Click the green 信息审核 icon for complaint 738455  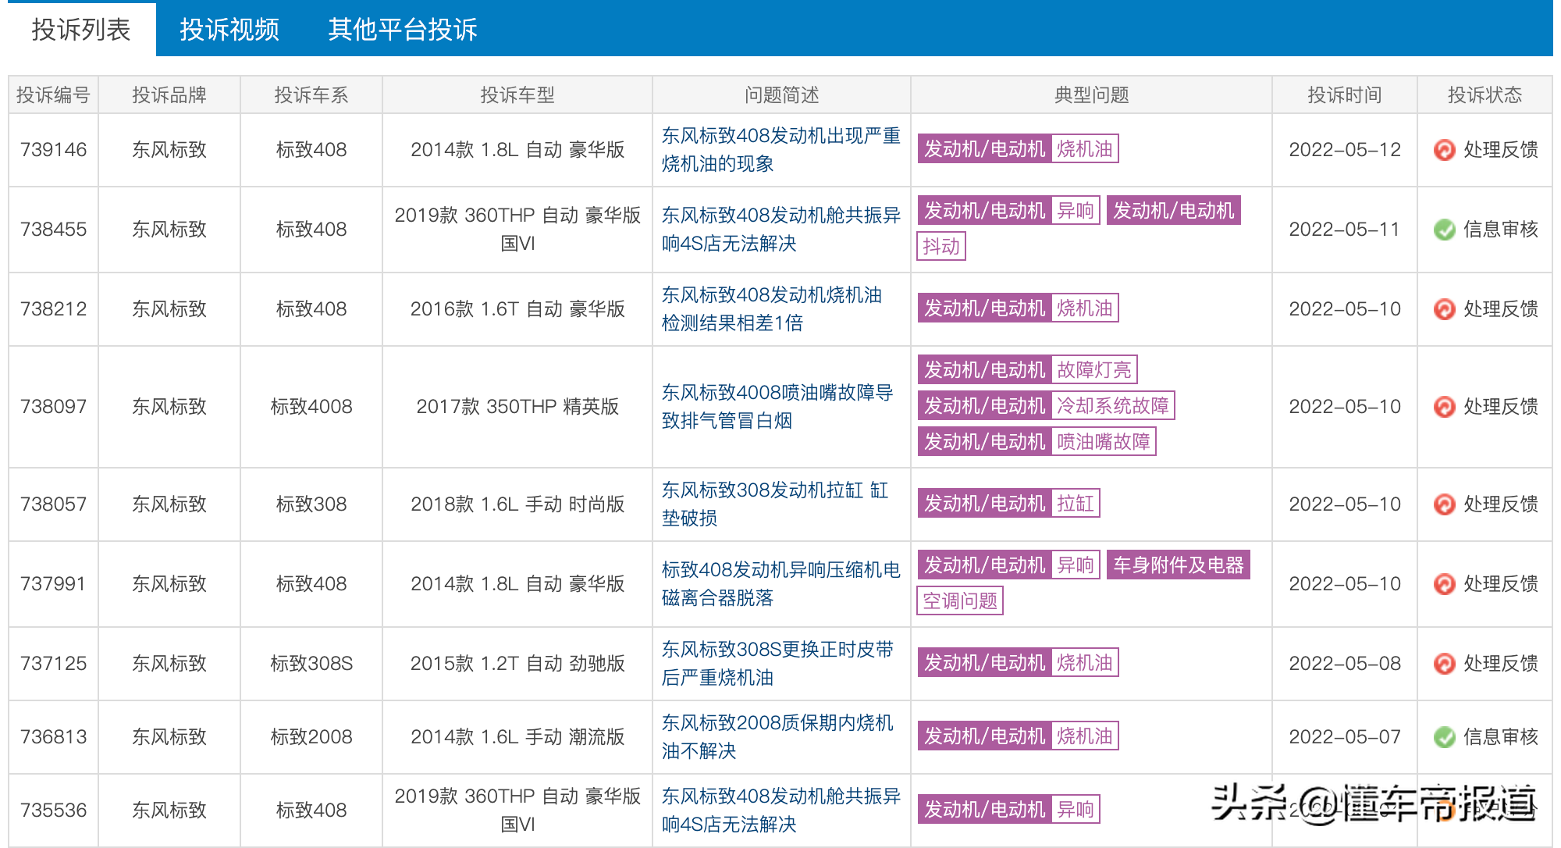[x=1445, y=230]
